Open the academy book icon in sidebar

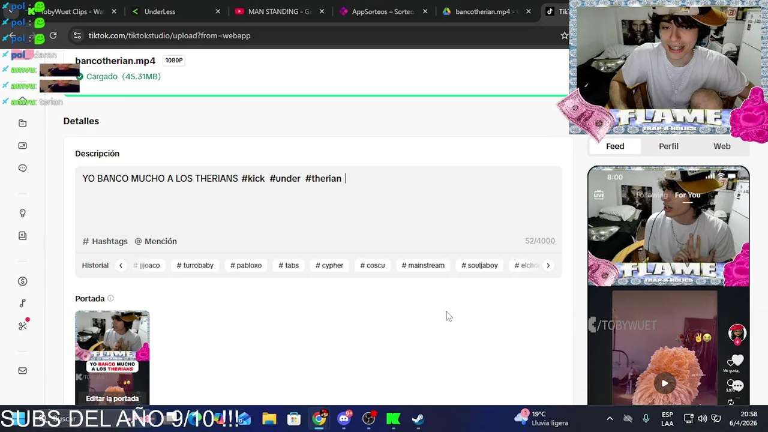coord(23,236)
